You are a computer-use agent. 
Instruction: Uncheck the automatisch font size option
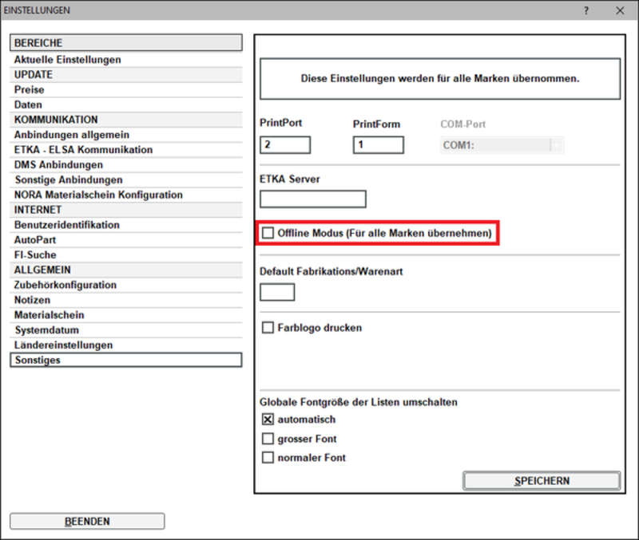click(x=268, y=420)
